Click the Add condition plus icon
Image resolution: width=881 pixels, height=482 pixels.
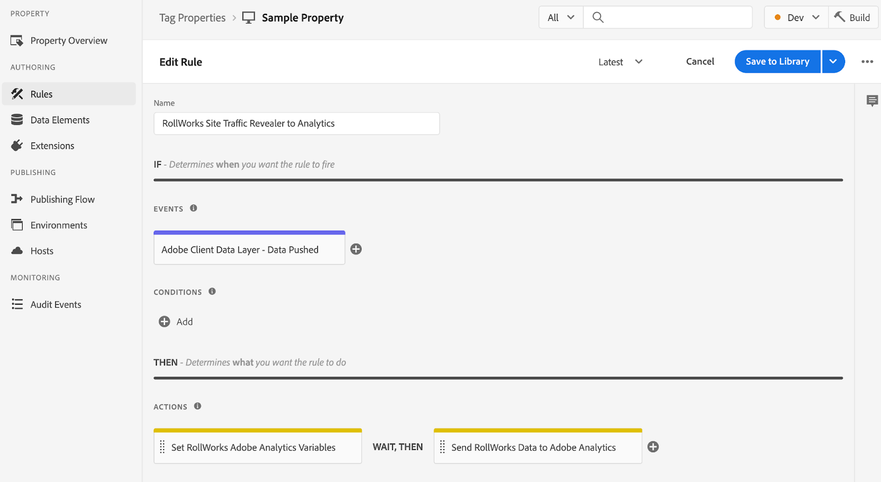[164, 322]
